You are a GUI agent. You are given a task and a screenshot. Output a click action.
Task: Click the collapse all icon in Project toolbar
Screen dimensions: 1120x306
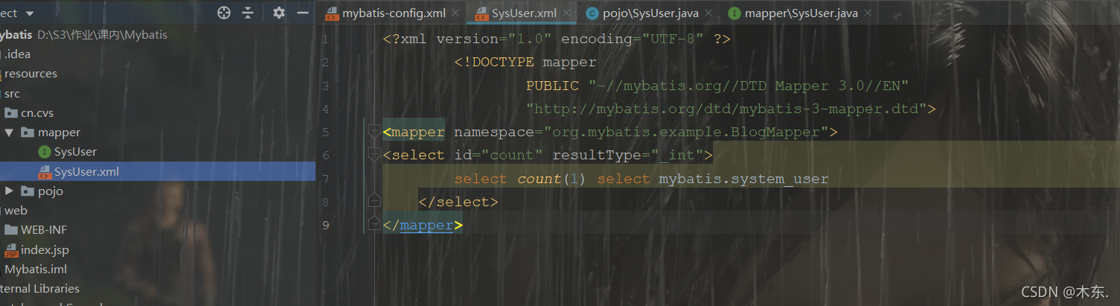[247, 13]
